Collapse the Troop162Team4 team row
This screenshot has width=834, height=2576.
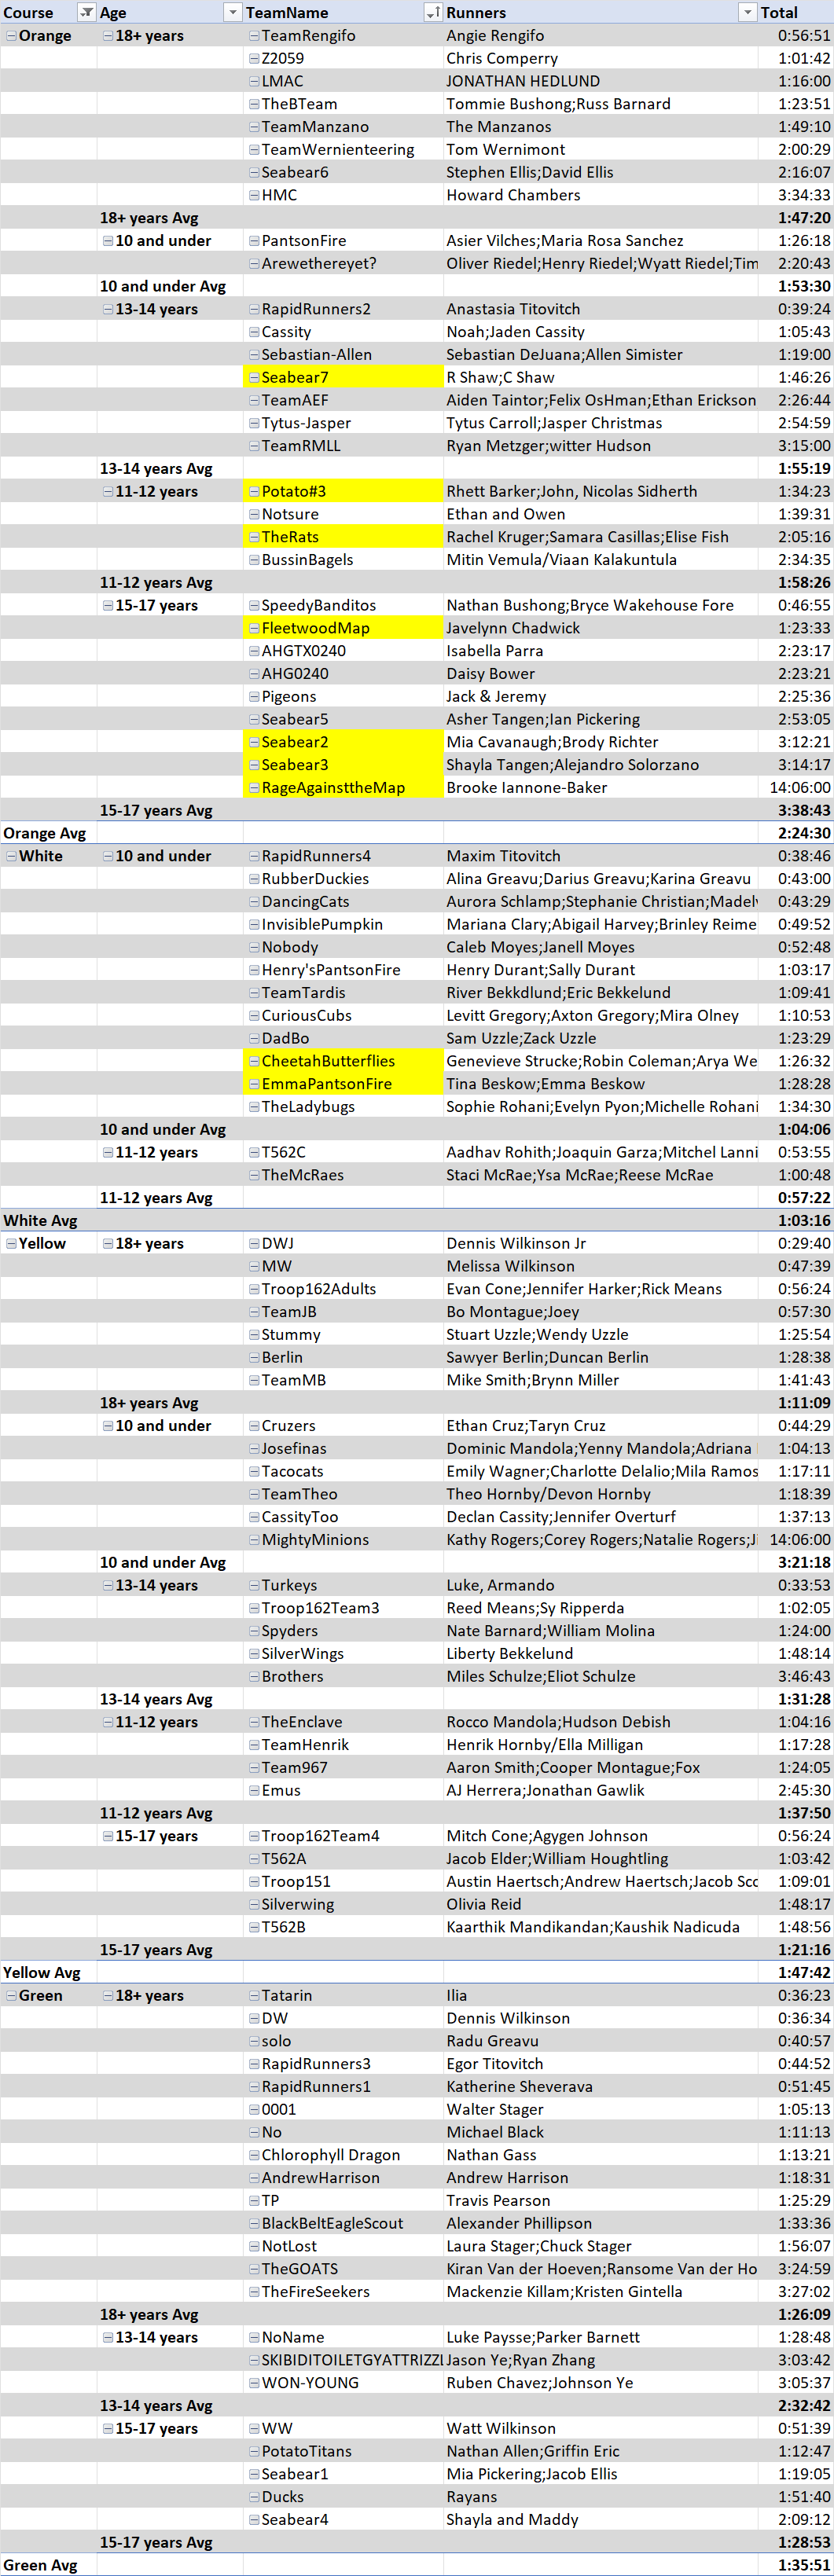[254, 1836]
